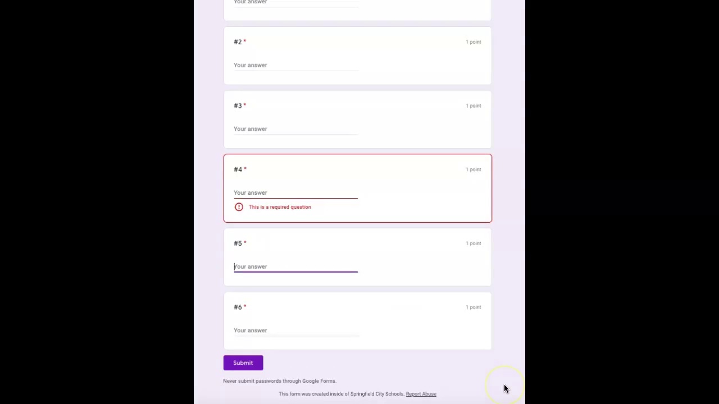Select the #3 question title
Screen dimensions: 719x404
pyautogui.click(x=238, y=106)
